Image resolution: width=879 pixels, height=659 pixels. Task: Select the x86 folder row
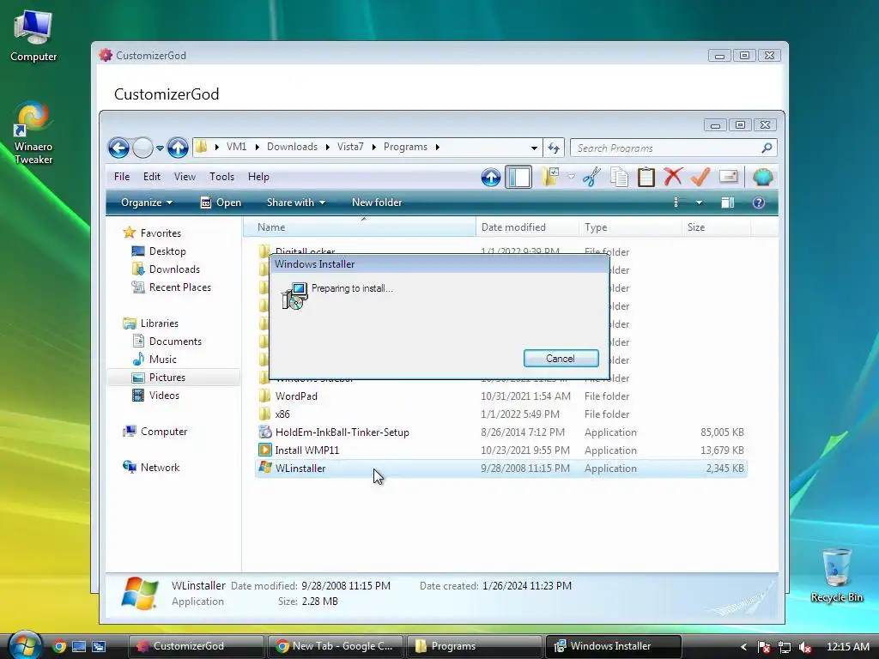pos(501,414)
